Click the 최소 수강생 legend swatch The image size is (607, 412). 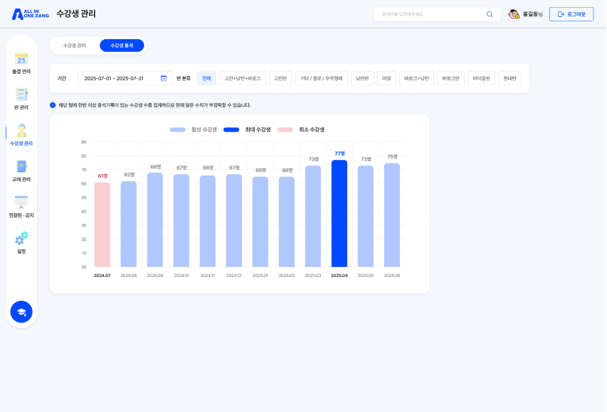pyautogui.click(x=285, y=130)
